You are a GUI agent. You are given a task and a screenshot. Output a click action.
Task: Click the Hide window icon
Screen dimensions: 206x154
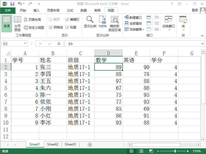(x=149, y=23)
